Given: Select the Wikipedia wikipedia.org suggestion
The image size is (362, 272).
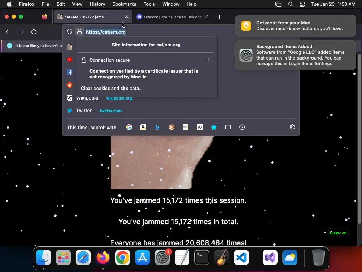Looking at the screenshot, I should click(181, 98).
